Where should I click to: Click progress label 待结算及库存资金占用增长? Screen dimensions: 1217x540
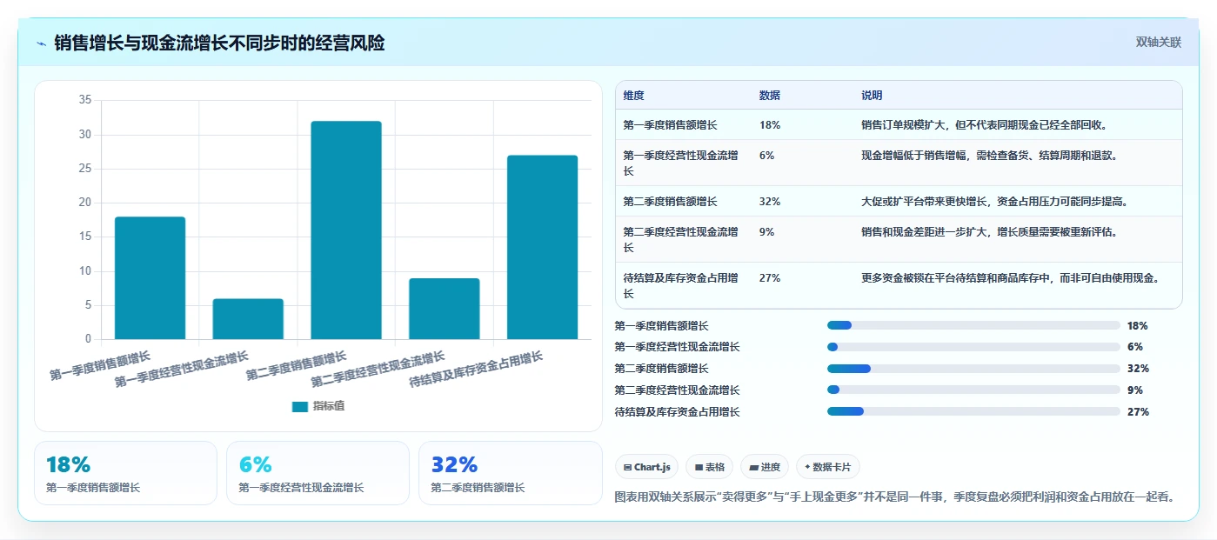pyautogui.click(x=678, y=412)
